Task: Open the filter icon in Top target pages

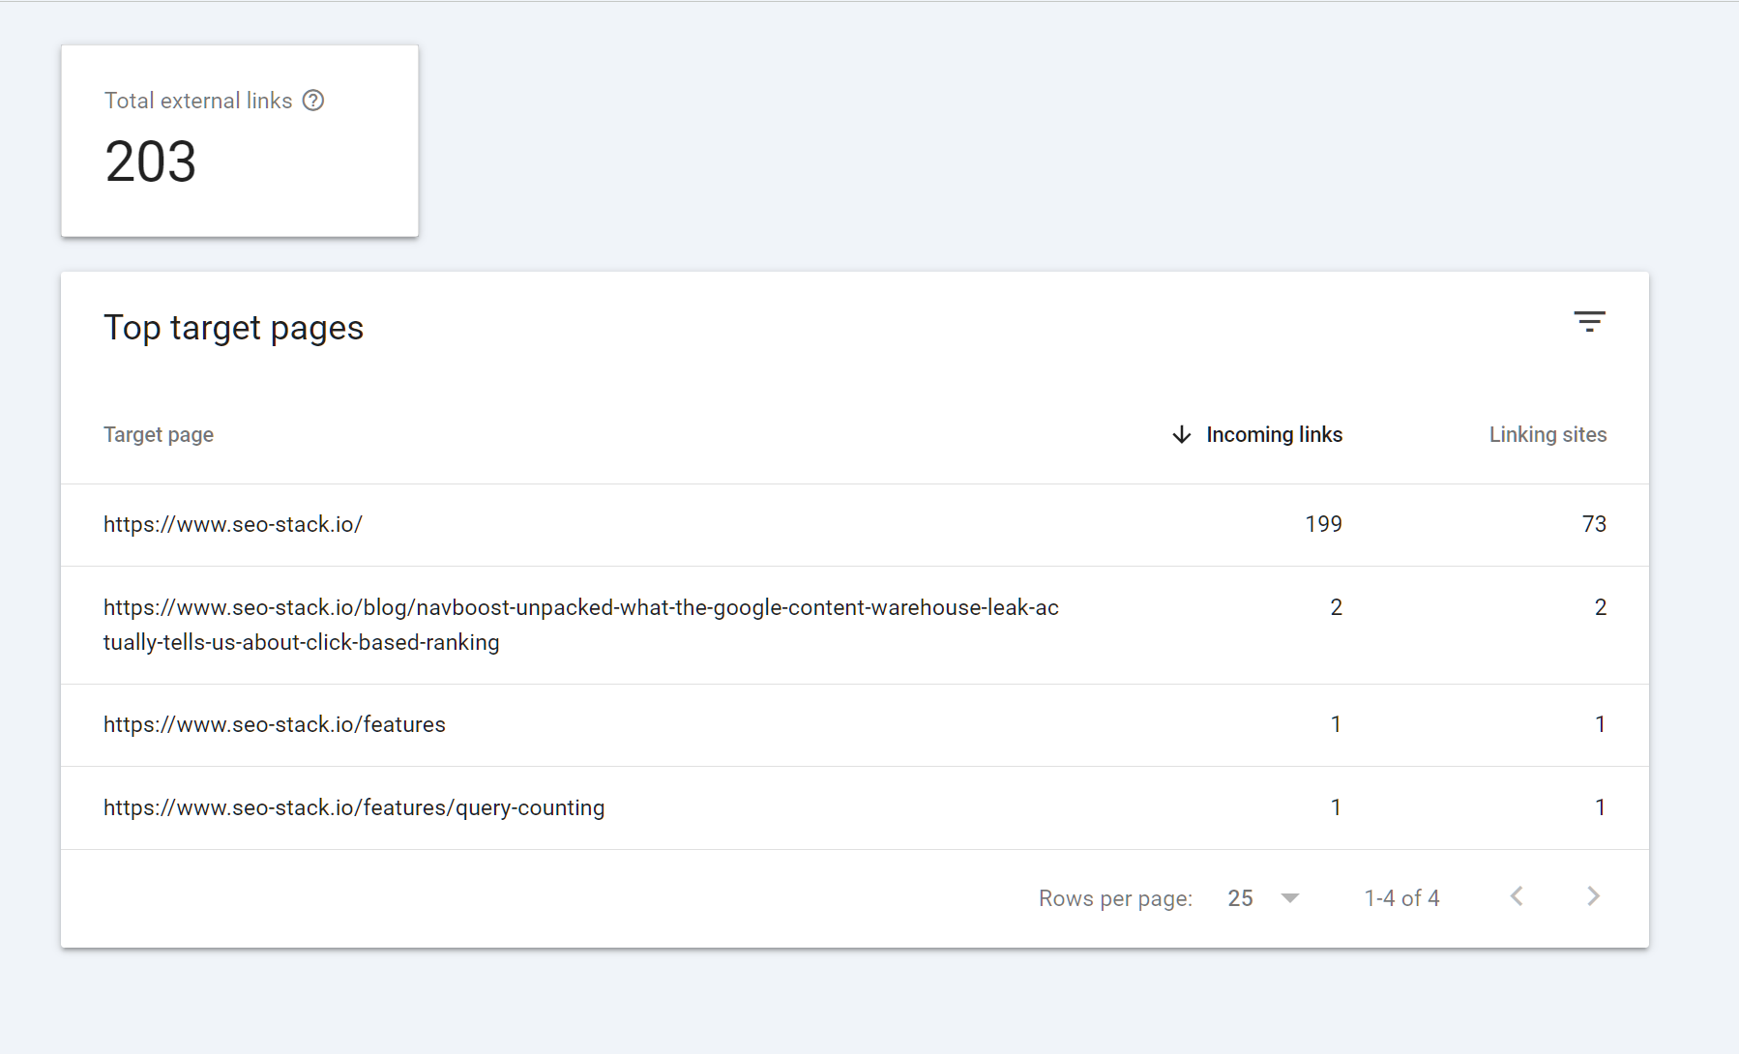Action: point(1589,322)
